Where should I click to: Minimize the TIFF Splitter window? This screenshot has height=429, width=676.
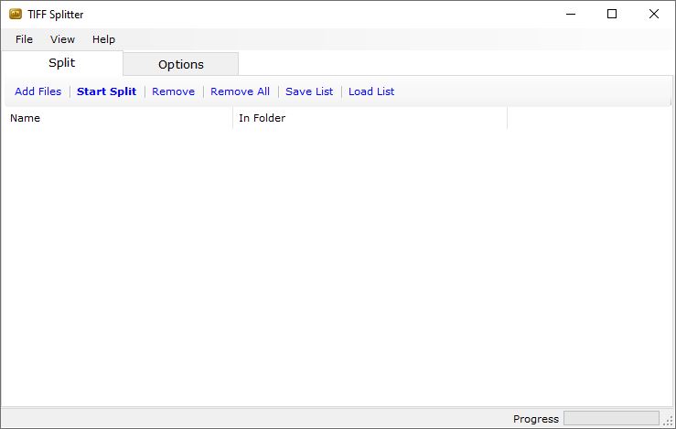(571, 15)
